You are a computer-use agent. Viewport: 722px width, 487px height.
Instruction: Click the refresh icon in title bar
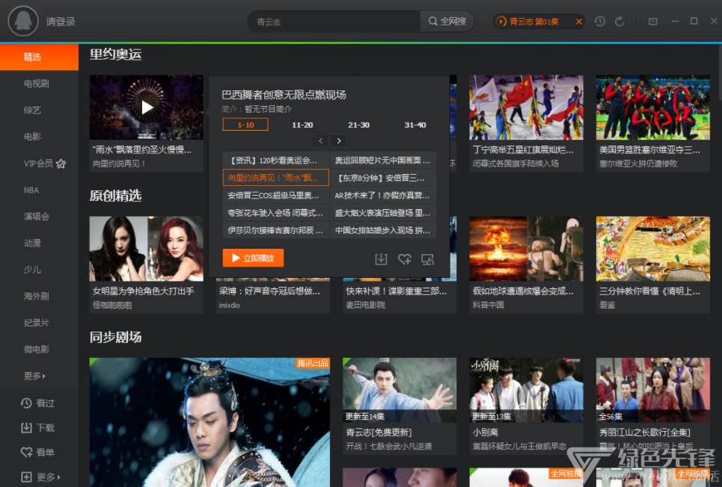coord(619,21)
